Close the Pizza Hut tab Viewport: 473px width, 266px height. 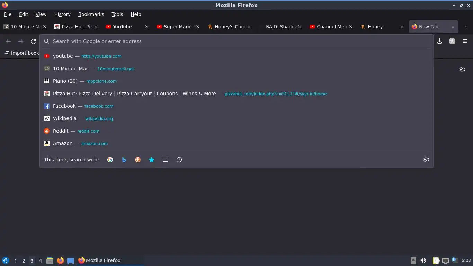pos(96,27)
